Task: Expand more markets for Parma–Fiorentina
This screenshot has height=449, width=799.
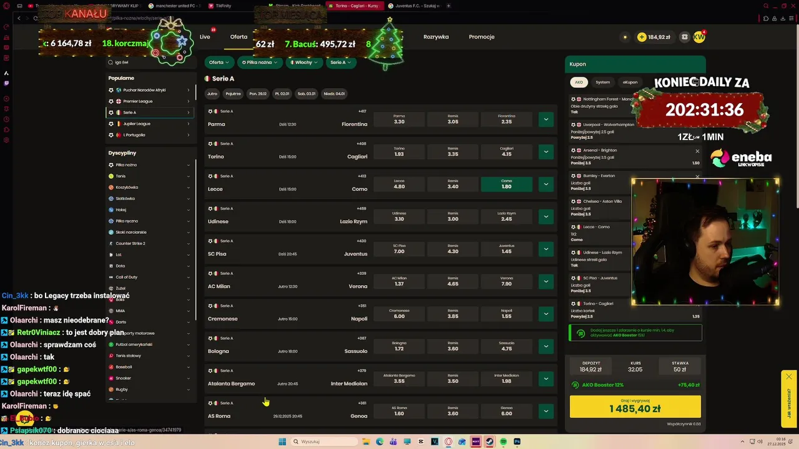Action: click(546, 119)
